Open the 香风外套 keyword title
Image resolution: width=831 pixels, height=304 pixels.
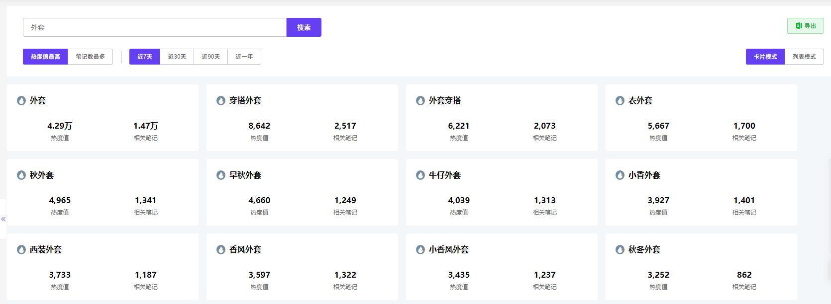point(245,249)
